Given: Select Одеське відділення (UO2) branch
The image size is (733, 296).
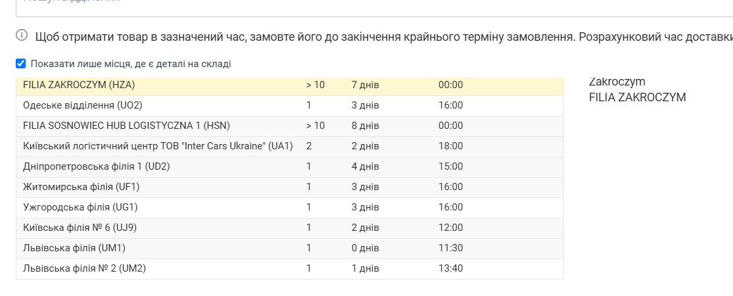Looking at the screenshot, I should click(x=82, y=105).
